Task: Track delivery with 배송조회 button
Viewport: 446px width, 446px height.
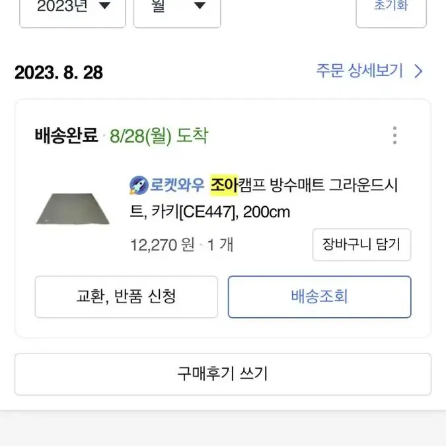Action: 319,297
